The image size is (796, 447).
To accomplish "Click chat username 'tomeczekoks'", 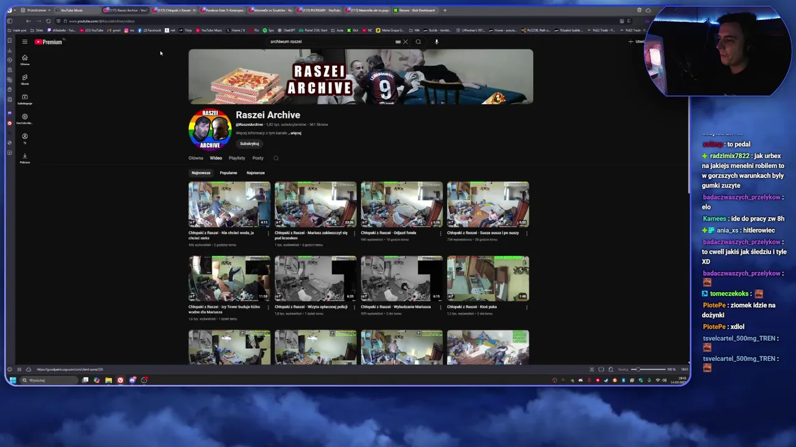I will coord(729,294).
